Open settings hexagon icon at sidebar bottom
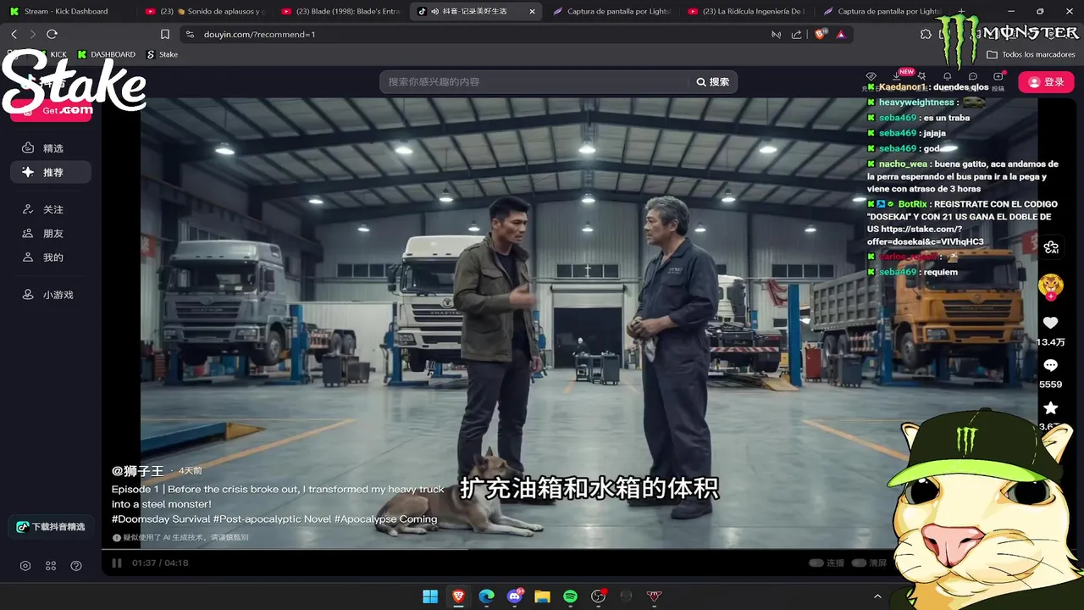1084x610 pixels. (x=25, y=566)
